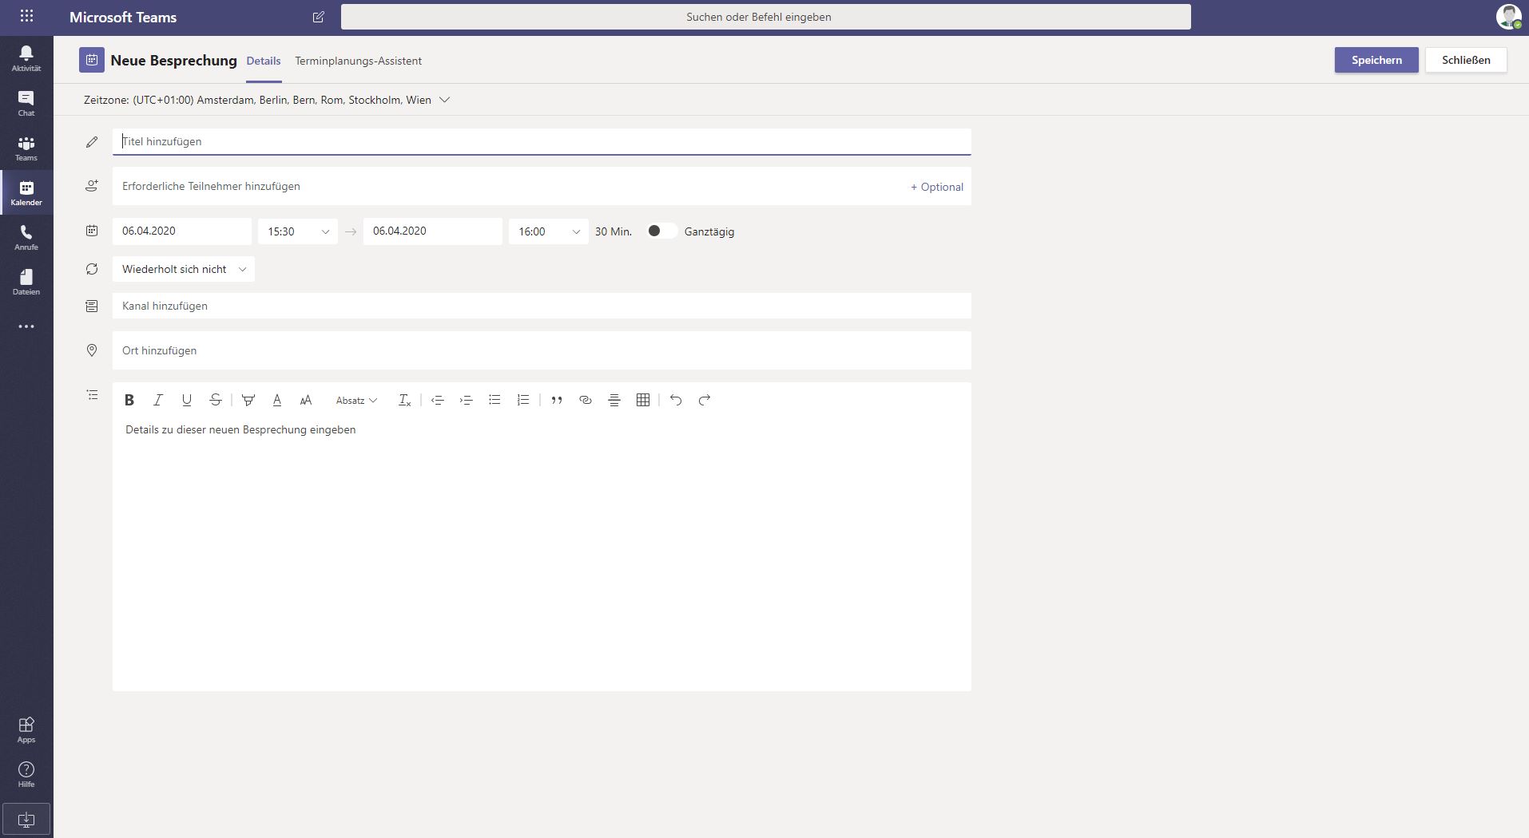This screenshot has height=838, width=1529.
Task: Click the end date field
Action: (x=433, y=231)
